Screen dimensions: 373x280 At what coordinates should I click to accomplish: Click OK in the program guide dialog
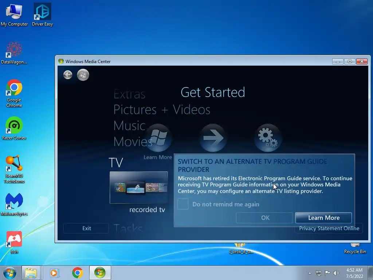(264, 218)
